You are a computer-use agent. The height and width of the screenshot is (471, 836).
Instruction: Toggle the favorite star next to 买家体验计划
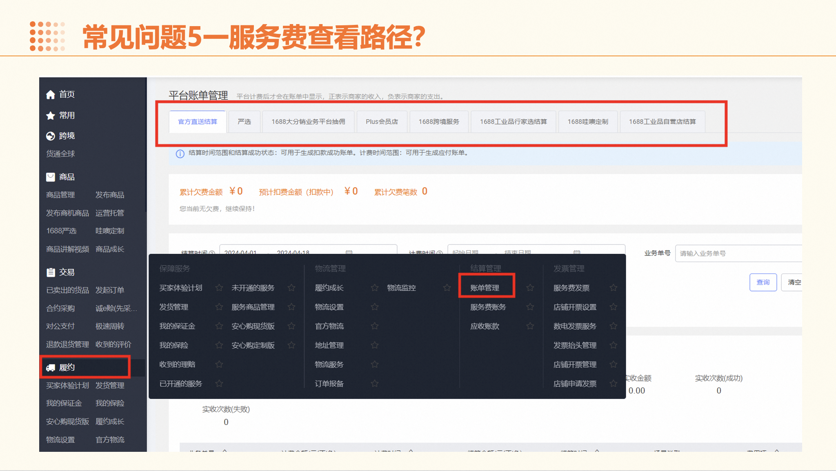click(219, 288)
